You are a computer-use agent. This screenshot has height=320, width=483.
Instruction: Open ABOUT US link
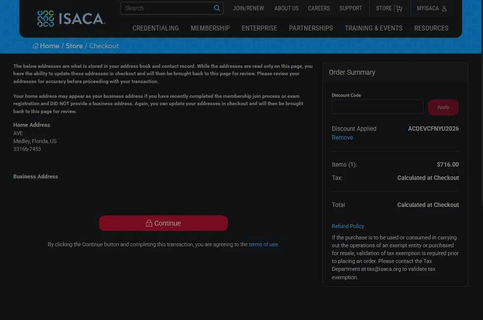(287, 8)
